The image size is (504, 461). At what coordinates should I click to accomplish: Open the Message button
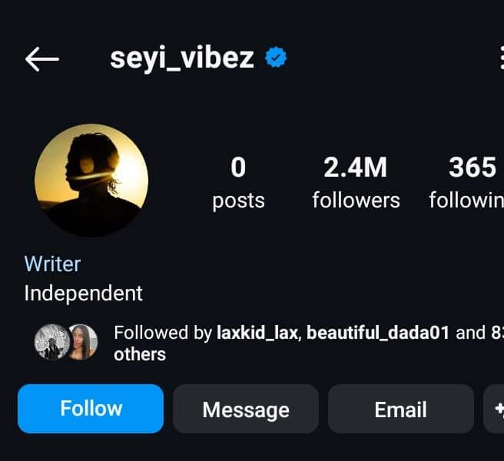pos(245,409)
